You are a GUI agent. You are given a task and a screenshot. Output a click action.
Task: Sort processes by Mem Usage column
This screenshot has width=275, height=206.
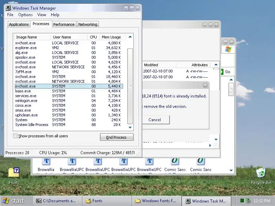pyautogui.click(x=111, y=37)
